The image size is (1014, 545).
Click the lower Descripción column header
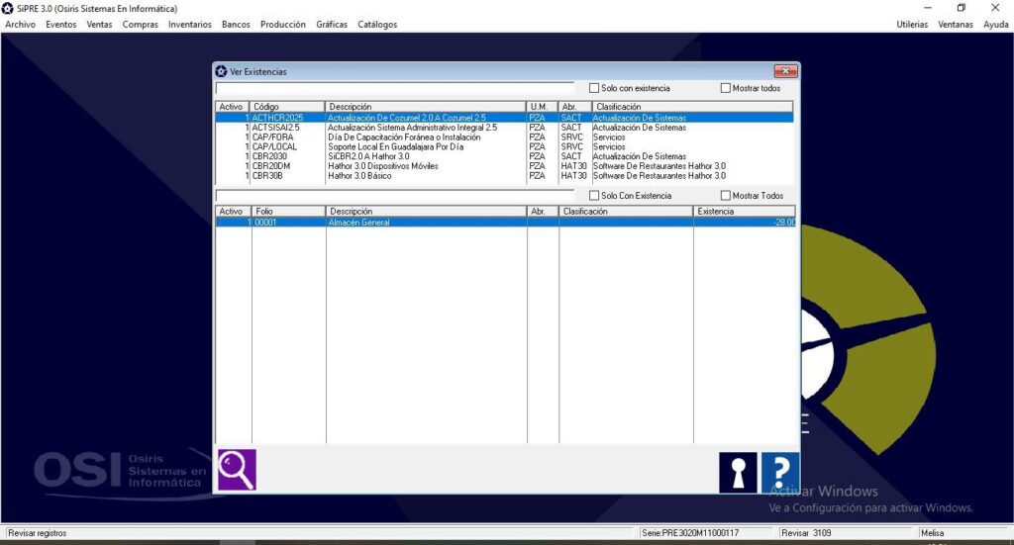pyautogui.click(x=426, y=211)
